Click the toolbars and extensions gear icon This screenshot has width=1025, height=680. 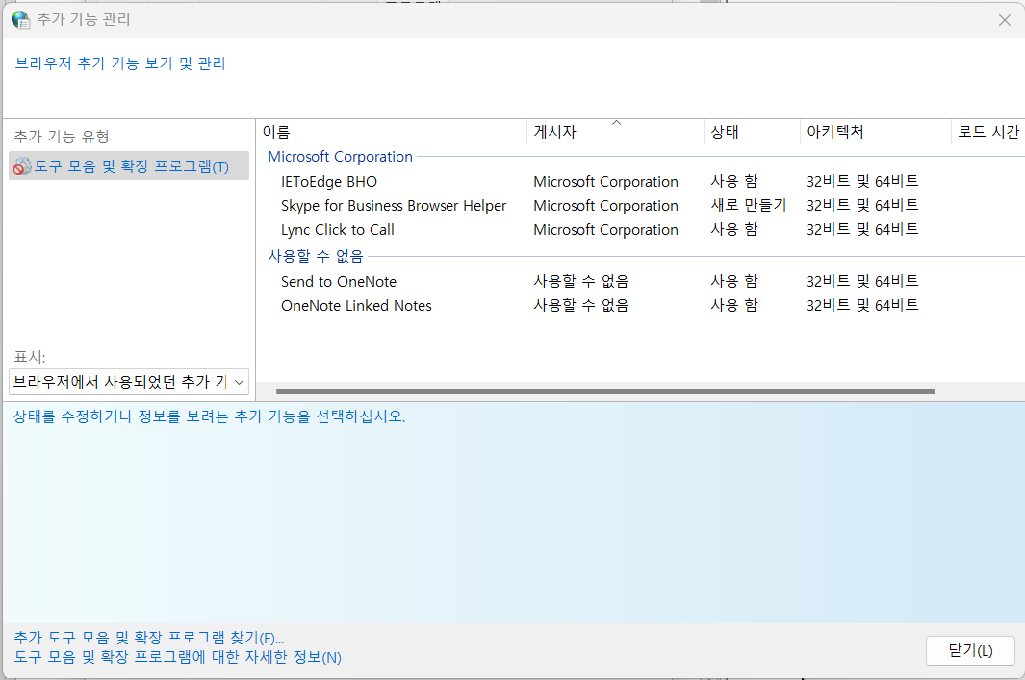pyautogui.click(x=21, y=166)
